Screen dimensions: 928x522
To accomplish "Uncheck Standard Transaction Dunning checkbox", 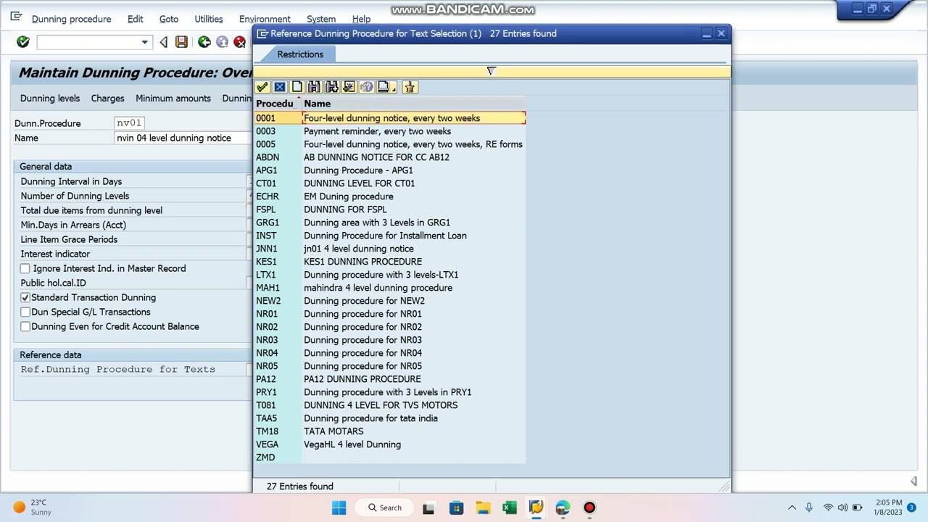I will [x=25, y=297].
